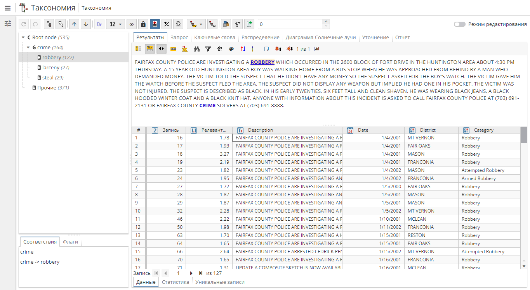Viewport: 530px width, 290px height.
Task: Click the red-blue sort arrows icon
Action: [243, 49]
